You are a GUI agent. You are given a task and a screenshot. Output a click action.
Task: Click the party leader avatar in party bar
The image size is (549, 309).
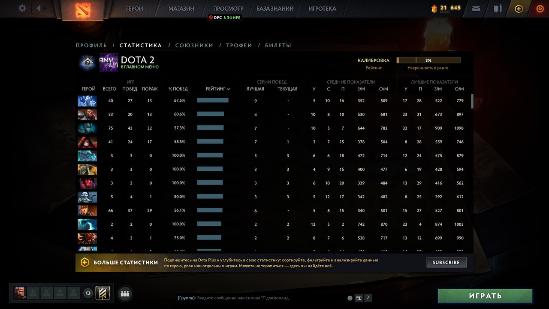(20, 293)
